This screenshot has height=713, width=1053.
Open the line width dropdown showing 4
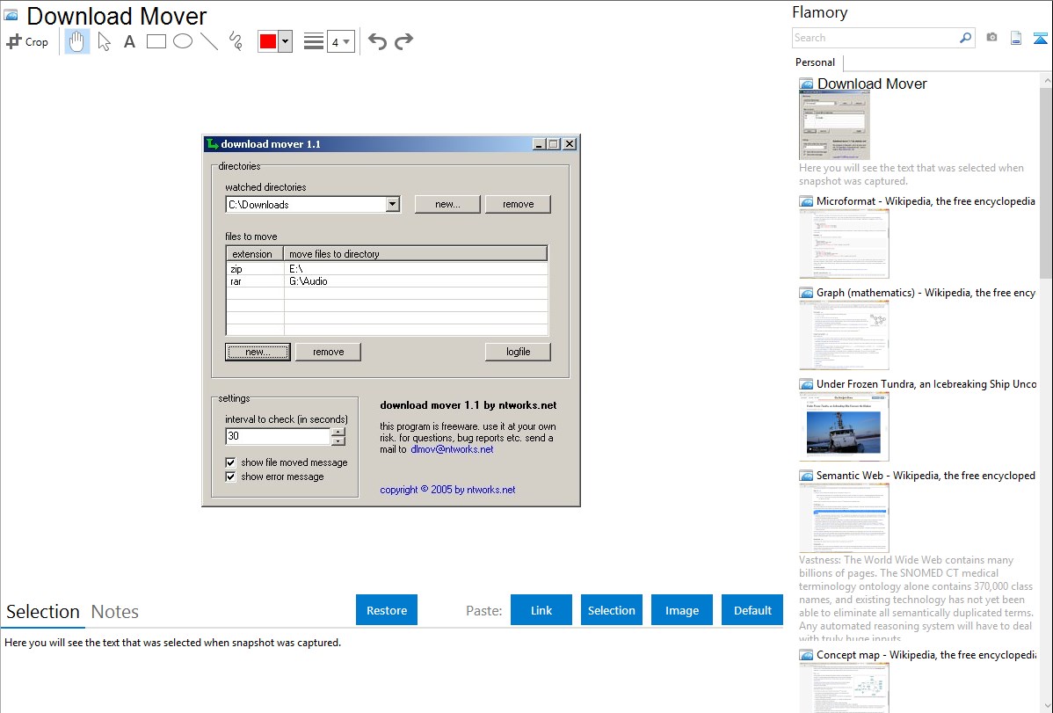[340, 41]
